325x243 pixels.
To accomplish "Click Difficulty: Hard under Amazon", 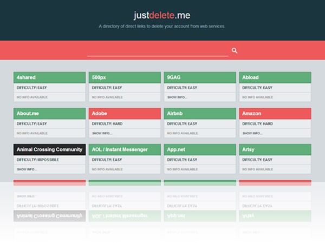I will [257, 124].
